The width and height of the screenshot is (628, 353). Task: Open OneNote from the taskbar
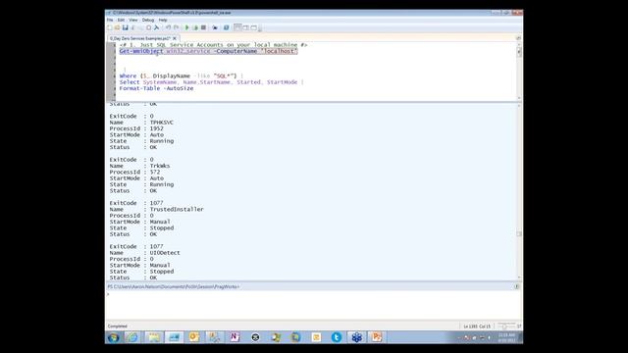[x=235, y=337]
